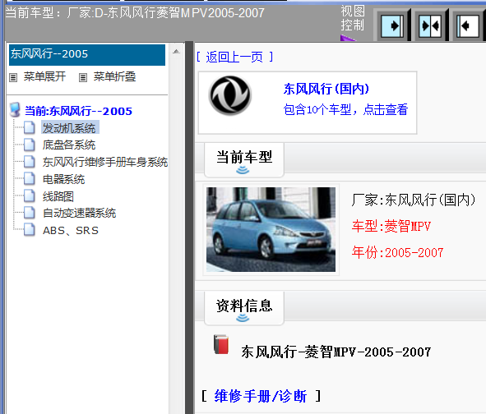Screen dimensions: 486x414
Task: Click the red book icon under 资料信息
Action: pos(221,344)
